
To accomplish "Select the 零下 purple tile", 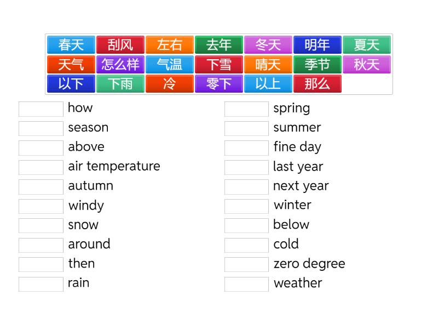I will 219,84.
